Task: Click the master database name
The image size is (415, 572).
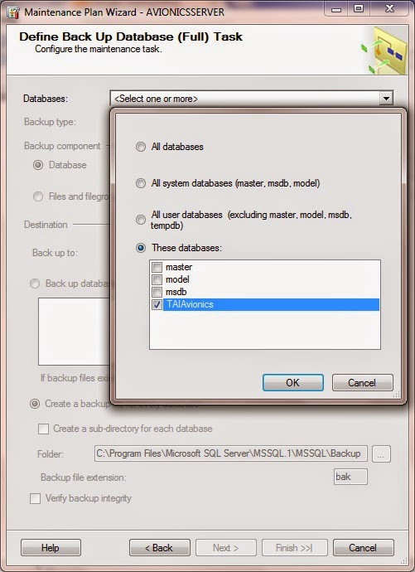Action: click(179, 268)
